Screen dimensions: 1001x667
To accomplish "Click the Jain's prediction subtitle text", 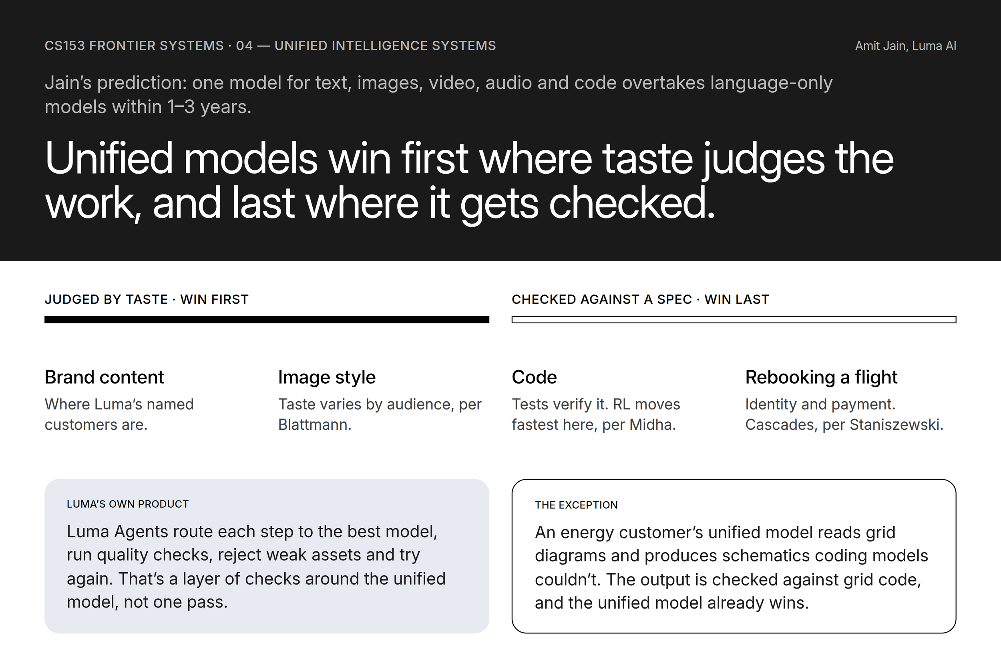I will pyautogui.click(x=438, y=94).
